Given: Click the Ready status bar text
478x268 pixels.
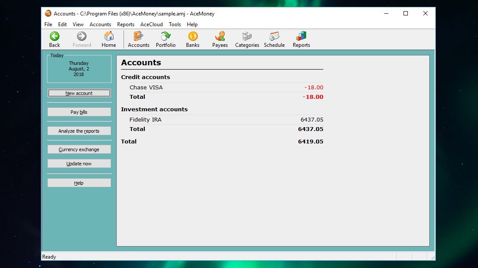Looking at the screenshot, I should tap(49, 257).
